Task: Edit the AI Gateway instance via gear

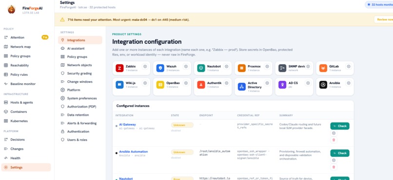Action: point(334,133)
